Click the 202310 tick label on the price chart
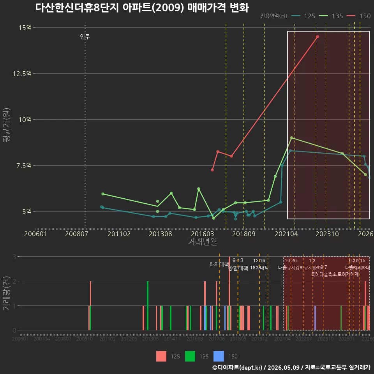The width and height of the screenshot is (374, 374). tap(327, 234)
